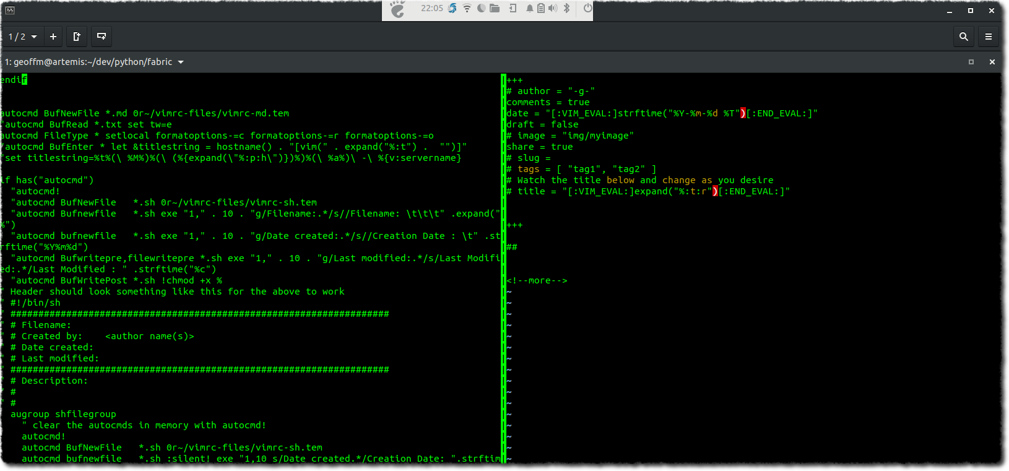Image resolution: width=1009 pixels, height=471 pixels.
Task: Close the terminal pane geoffm@artemis
Action: click(992, 62)
